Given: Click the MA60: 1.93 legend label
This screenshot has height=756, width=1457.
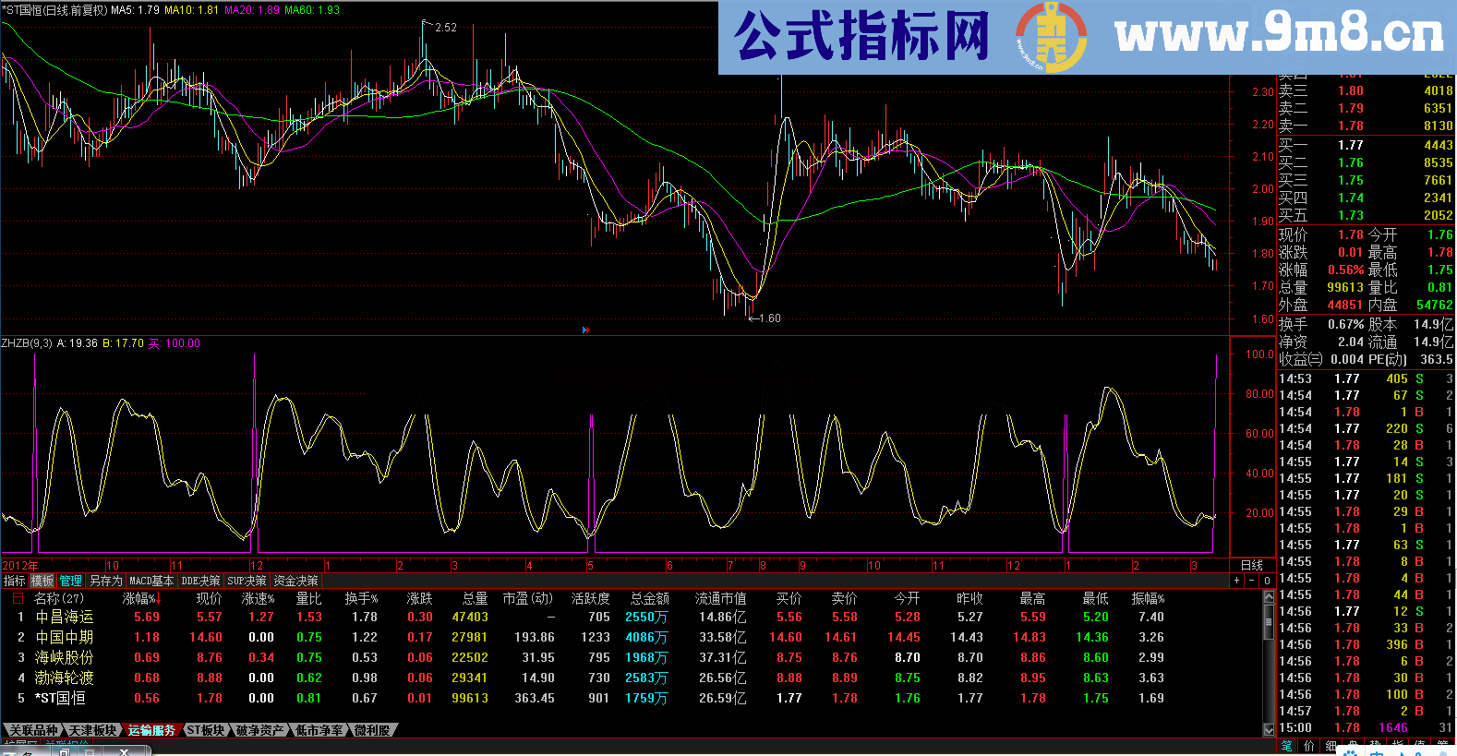Looking at the screenshot, I should (x=312, y=9).
